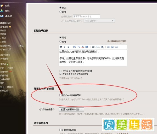157x134 pixels.
Task: Click the insert hyperlink icon
Action: [x=108, y=47]
